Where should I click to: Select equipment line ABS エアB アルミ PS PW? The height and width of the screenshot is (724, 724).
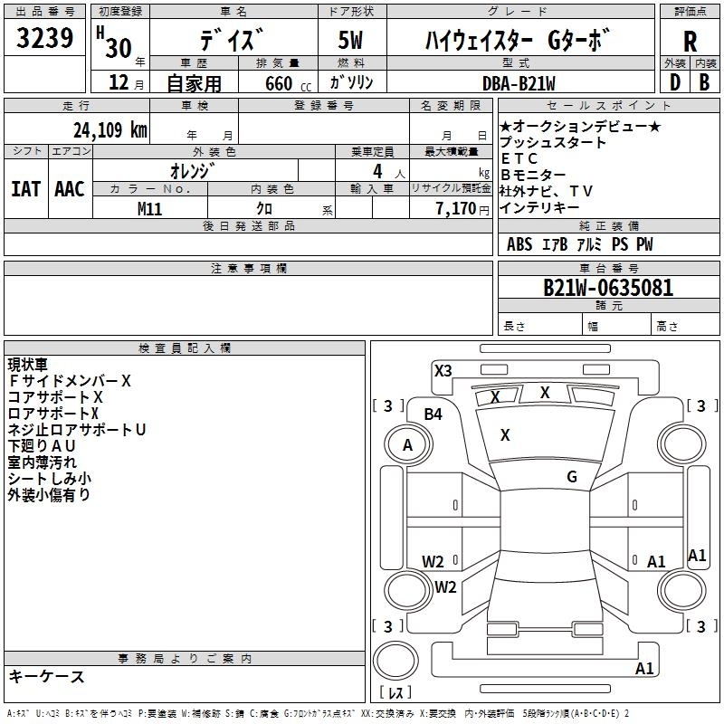point(579,244)
